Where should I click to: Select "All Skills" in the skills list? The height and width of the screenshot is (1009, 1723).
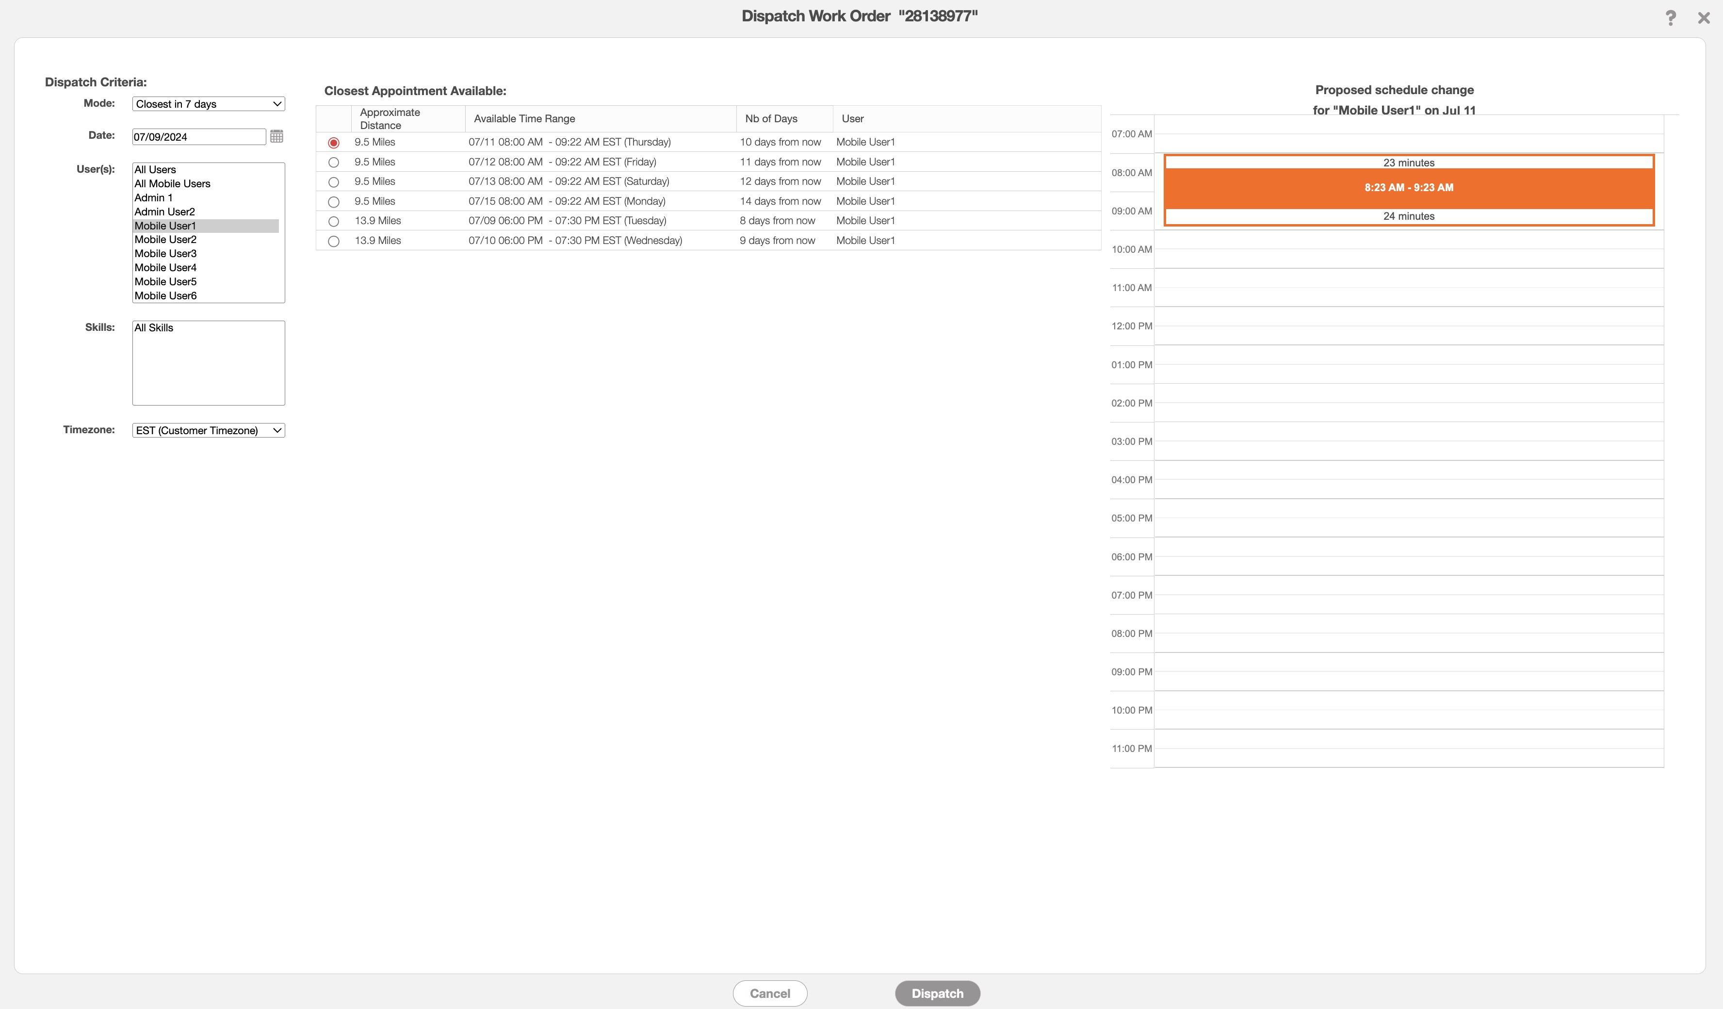coord(154,328)
